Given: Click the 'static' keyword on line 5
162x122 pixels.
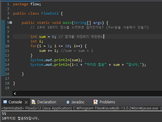Looking at the screenshot, I should click(x=43, y=23).
